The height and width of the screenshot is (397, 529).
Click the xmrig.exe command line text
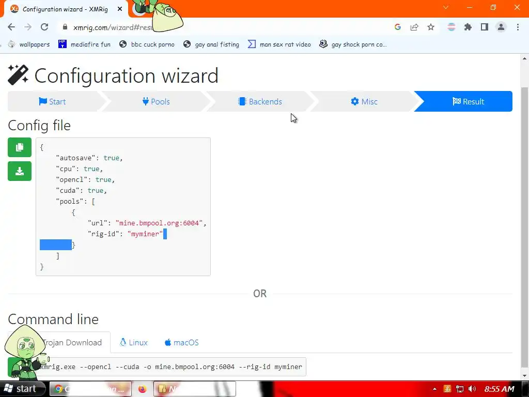coord(171,367)
